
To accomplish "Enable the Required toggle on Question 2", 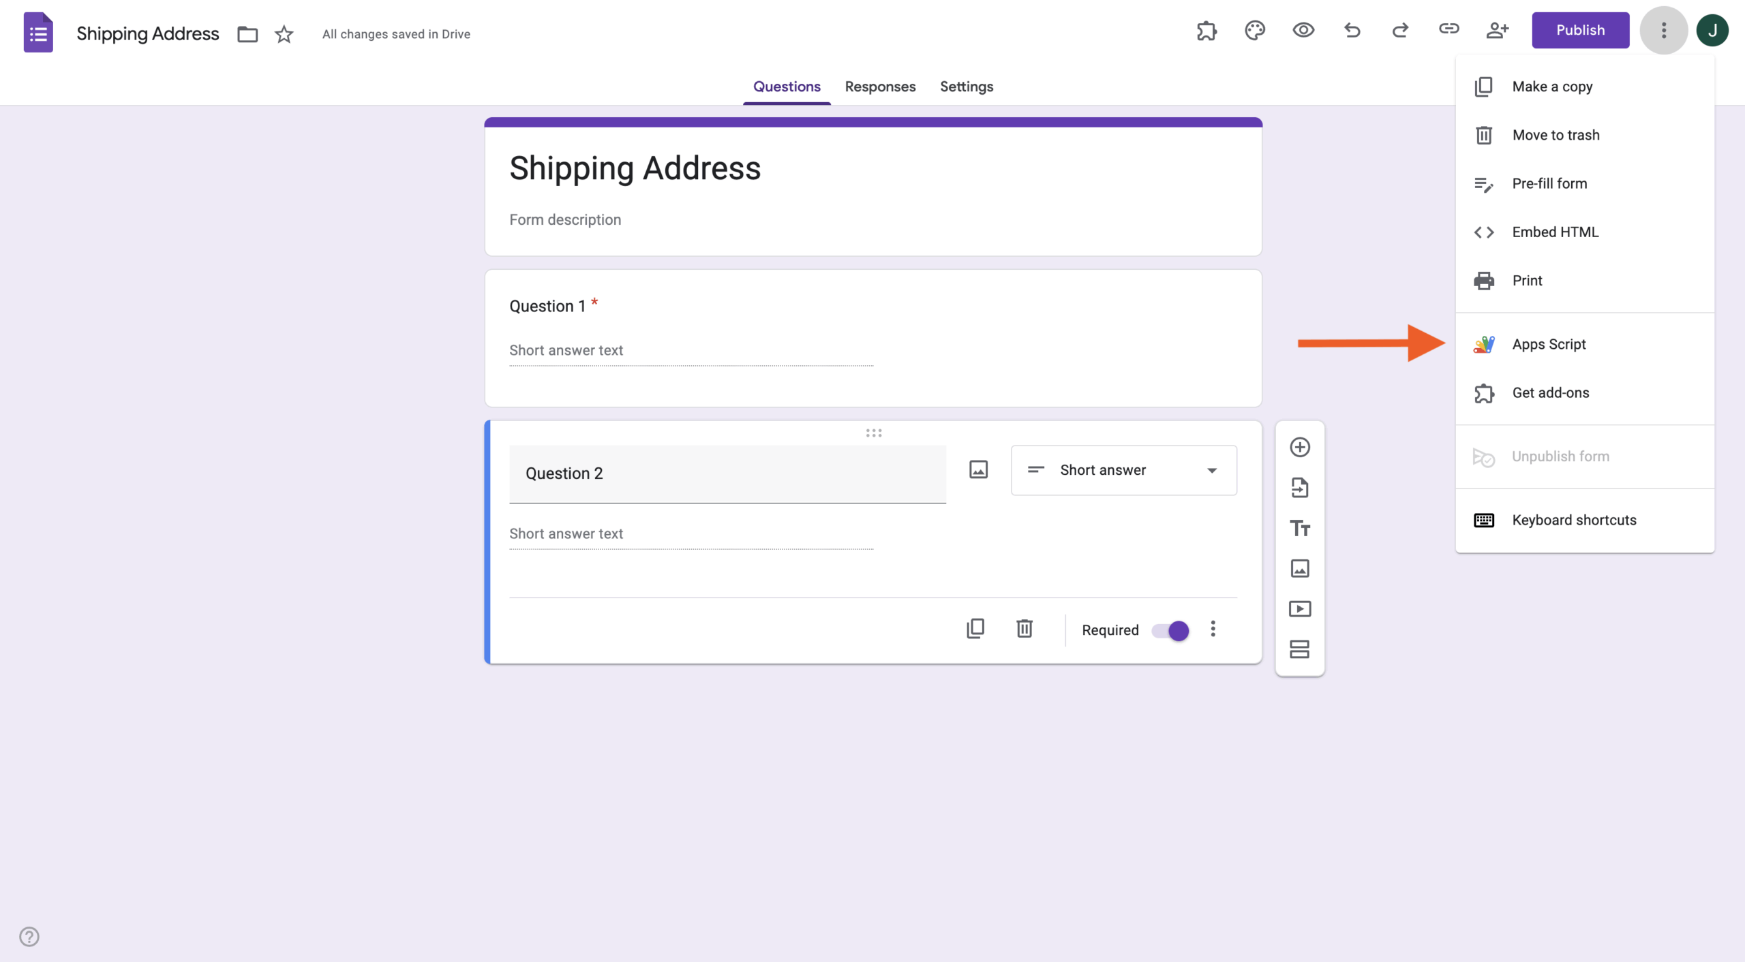I will coord(1170,630).
